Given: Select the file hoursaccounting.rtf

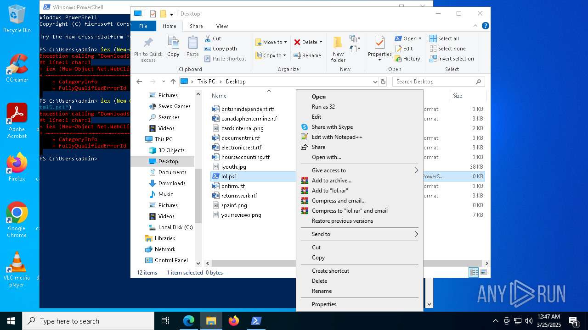Looking at the screenshot, I should 245,157.
